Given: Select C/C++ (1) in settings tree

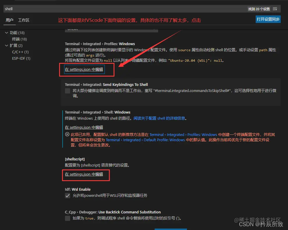Looking at the screenshot, I should tap(20, 52).
